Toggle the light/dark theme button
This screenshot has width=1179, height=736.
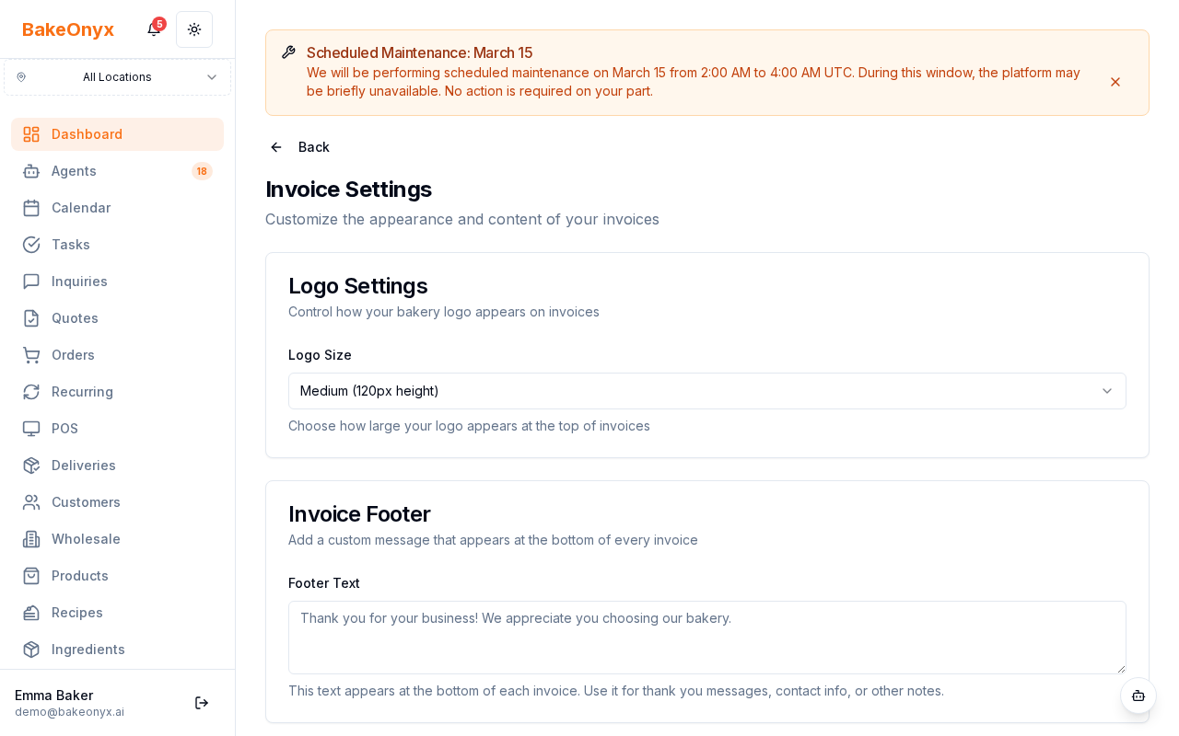click(x=194, y=29)
